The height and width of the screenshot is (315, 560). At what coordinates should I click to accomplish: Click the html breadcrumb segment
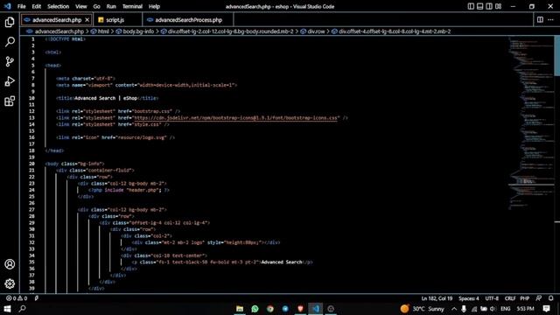coord(100,31)
